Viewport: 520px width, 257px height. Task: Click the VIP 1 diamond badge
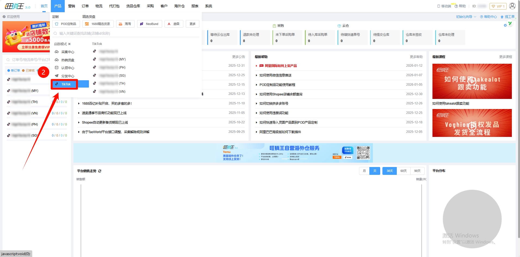point(498,6)
